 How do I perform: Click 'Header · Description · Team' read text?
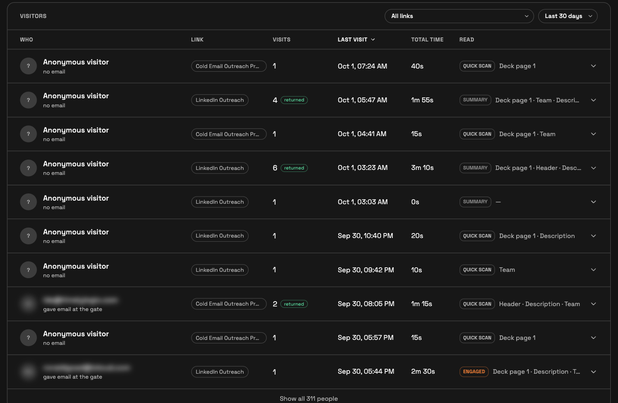[540, 304]
